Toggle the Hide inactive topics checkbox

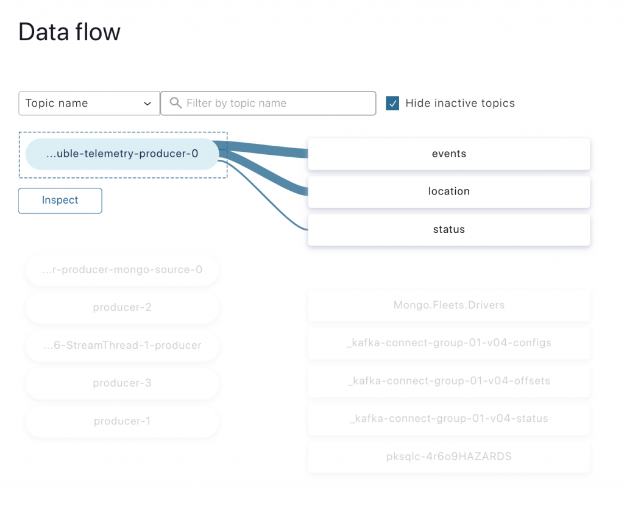(392, 104)
